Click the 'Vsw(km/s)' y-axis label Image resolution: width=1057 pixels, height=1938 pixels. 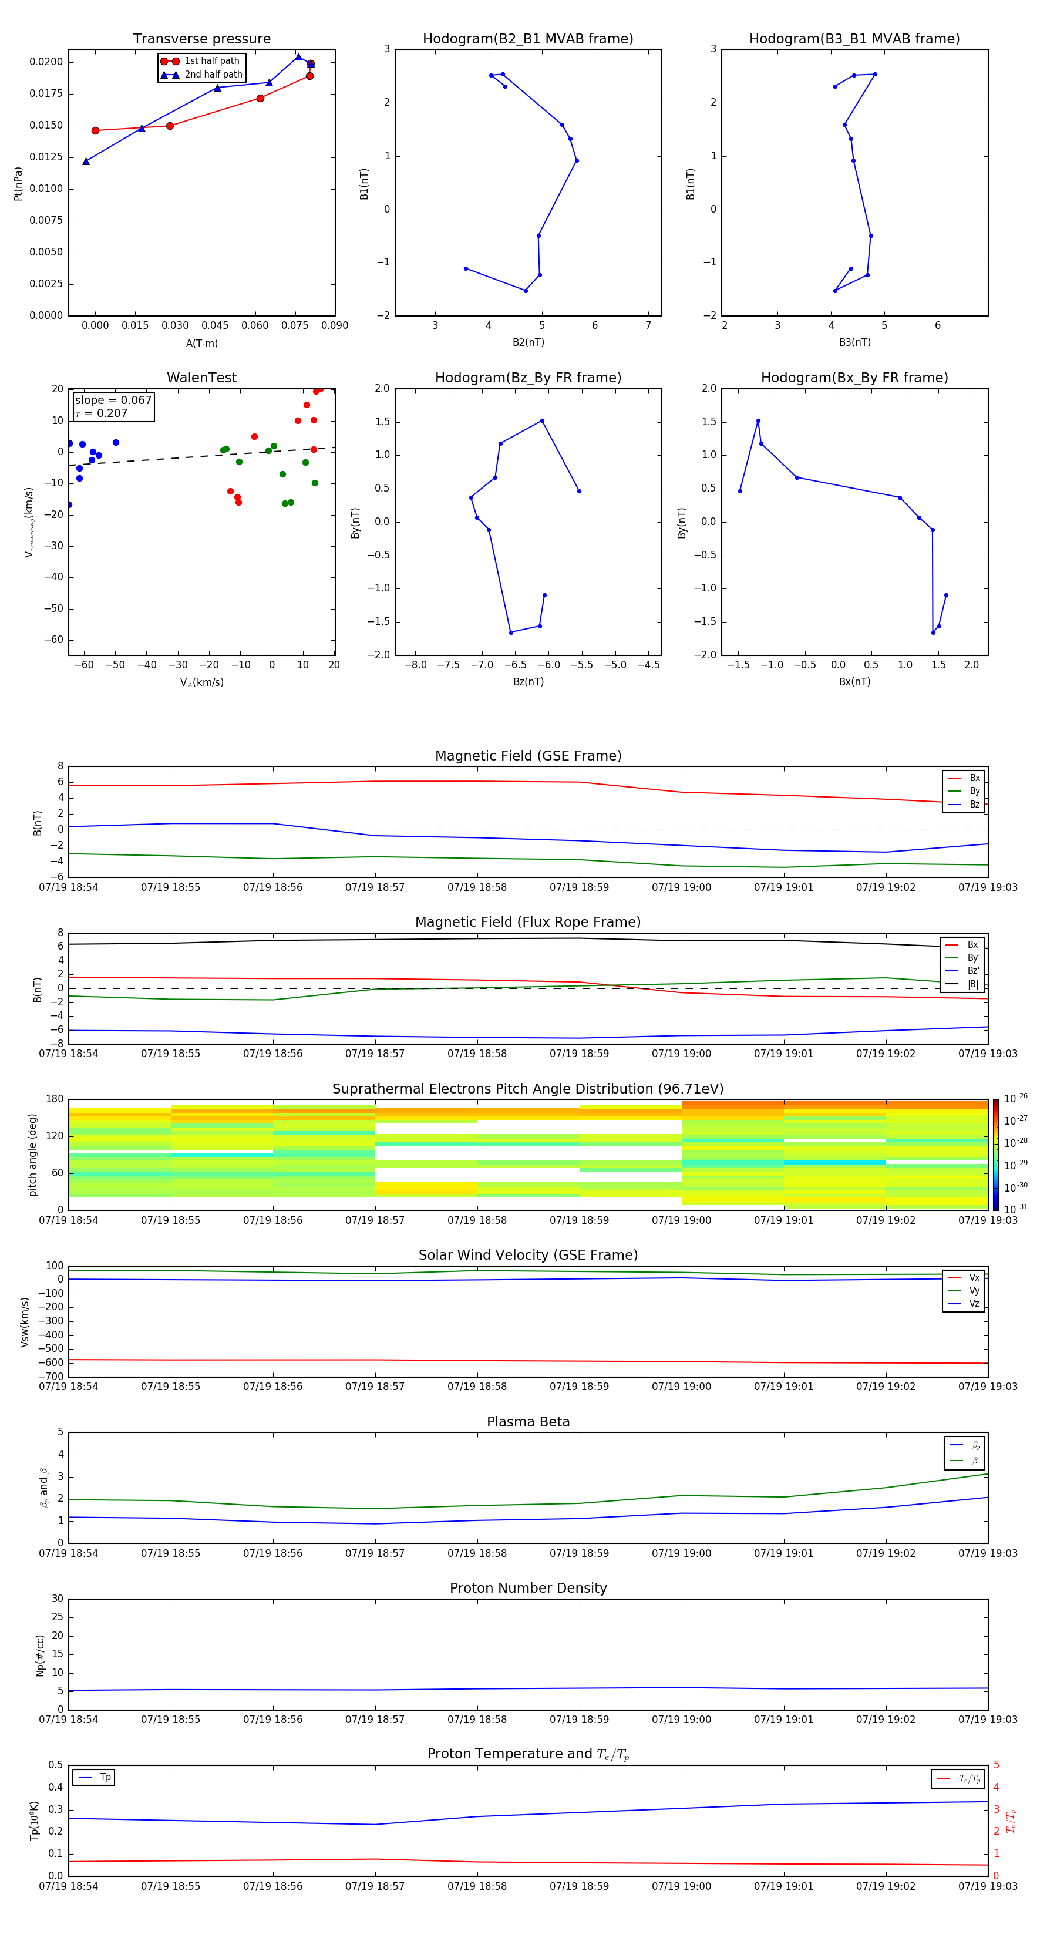click(x=25, y=1322)
